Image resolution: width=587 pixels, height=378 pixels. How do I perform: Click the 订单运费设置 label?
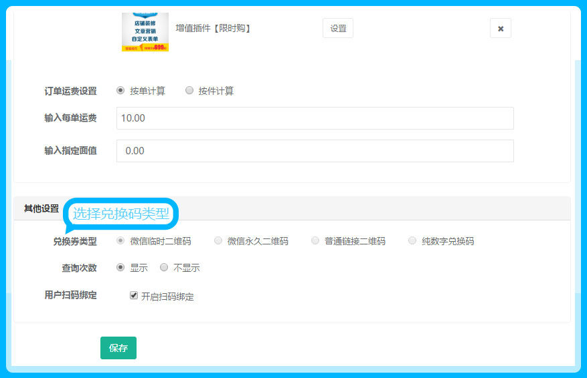(70, 91)
